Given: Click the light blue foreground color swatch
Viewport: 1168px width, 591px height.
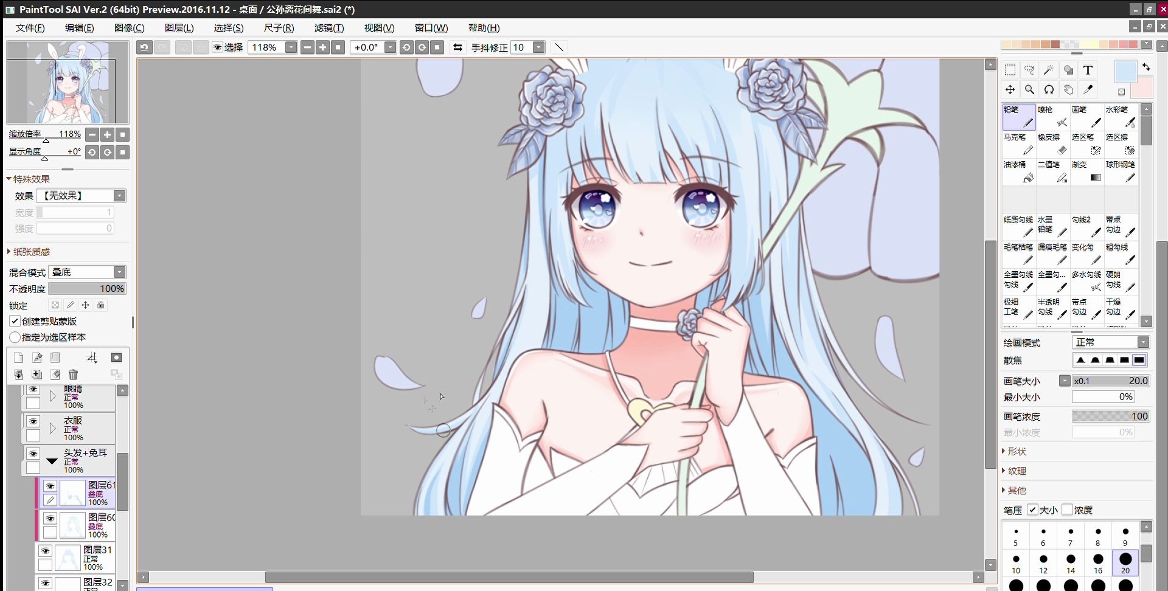Looking at the screenshot, I should tap(1125, 71).
